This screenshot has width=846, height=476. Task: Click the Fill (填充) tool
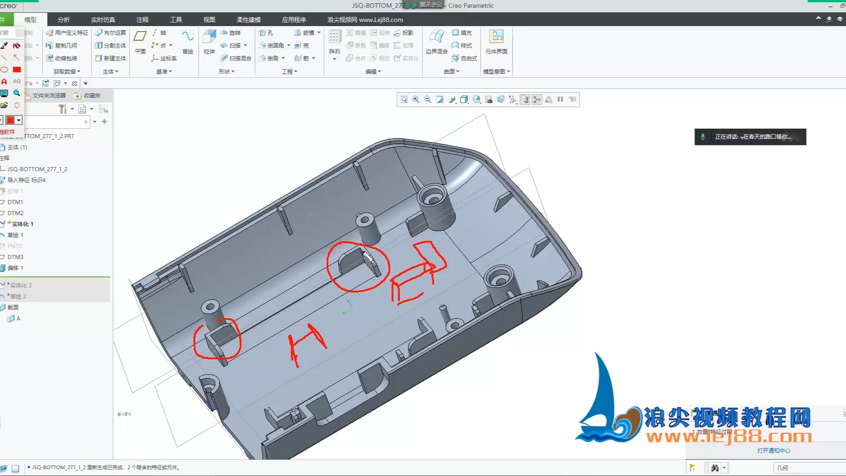462,32
